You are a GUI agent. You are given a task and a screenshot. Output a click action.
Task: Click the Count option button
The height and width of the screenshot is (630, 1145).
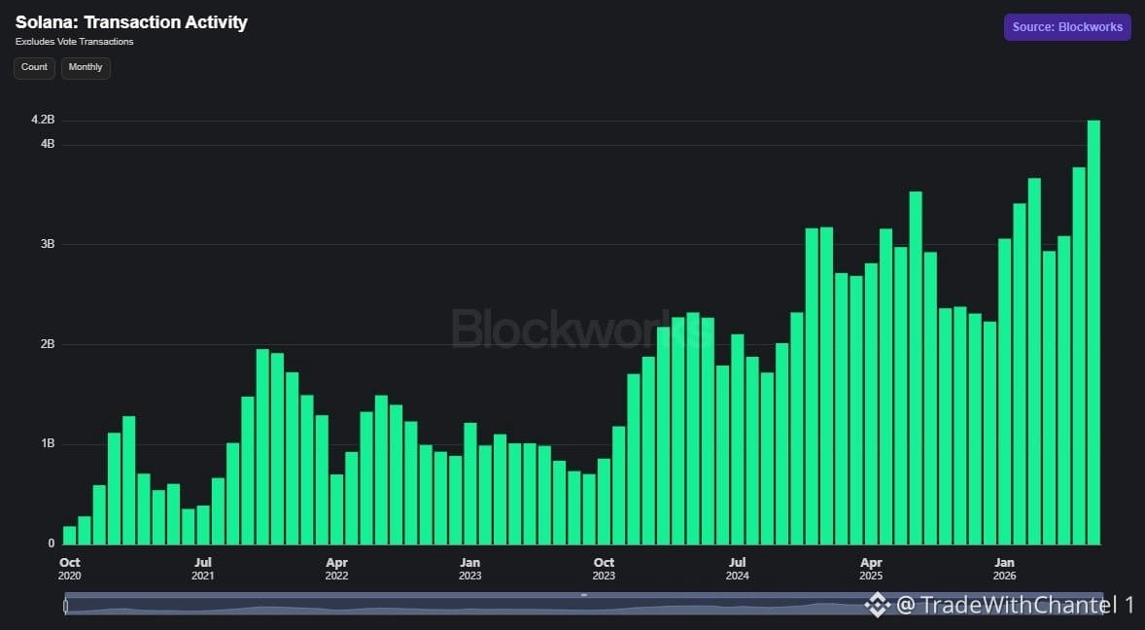click(34, 68)
